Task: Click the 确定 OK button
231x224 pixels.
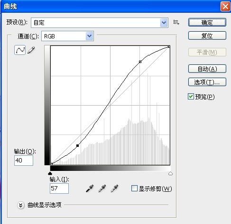Action: click(207, 22)
